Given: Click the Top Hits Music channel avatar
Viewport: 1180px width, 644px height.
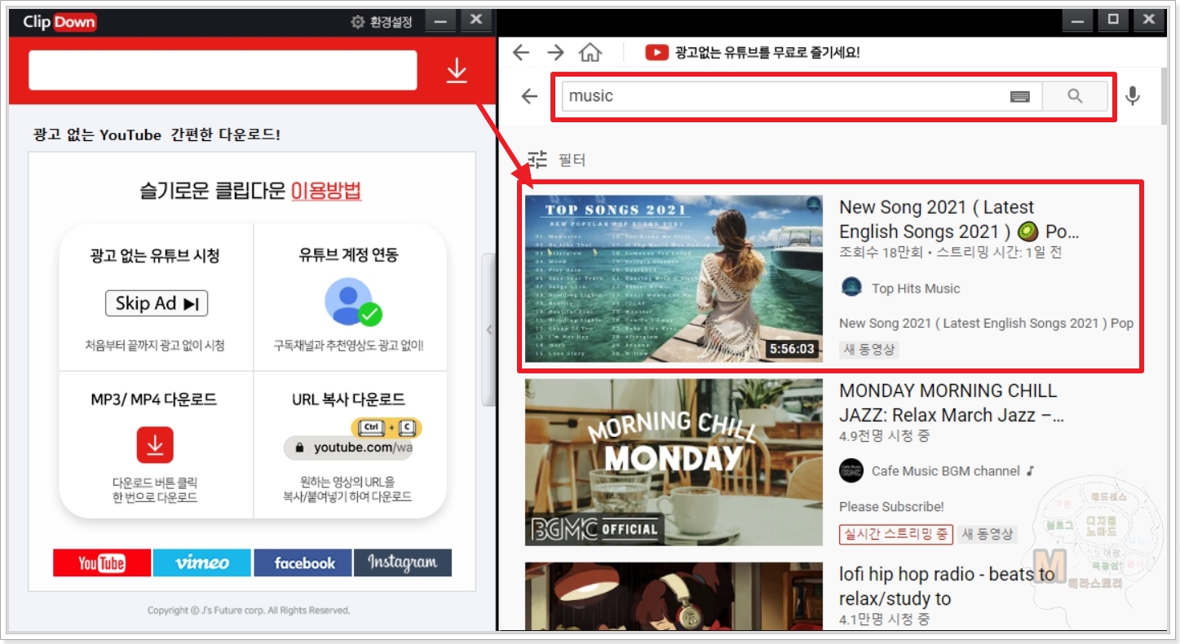Looking at the screenshot, I should coord(851,288).
